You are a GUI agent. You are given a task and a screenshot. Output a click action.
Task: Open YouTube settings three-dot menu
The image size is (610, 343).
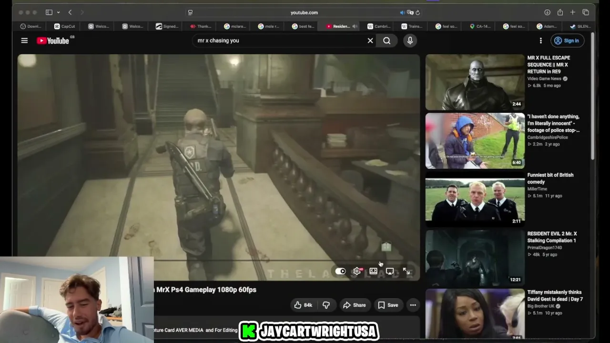[x=540, y=40]
